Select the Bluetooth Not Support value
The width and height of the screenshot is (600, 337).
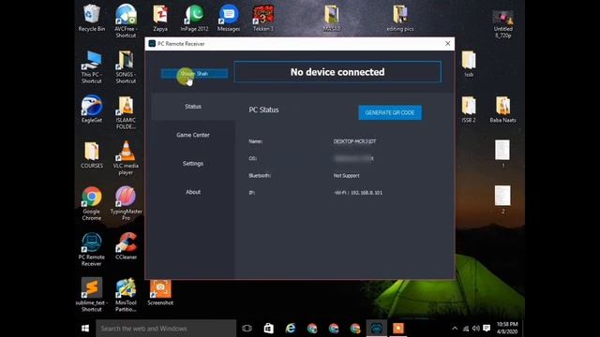[346, 176]
